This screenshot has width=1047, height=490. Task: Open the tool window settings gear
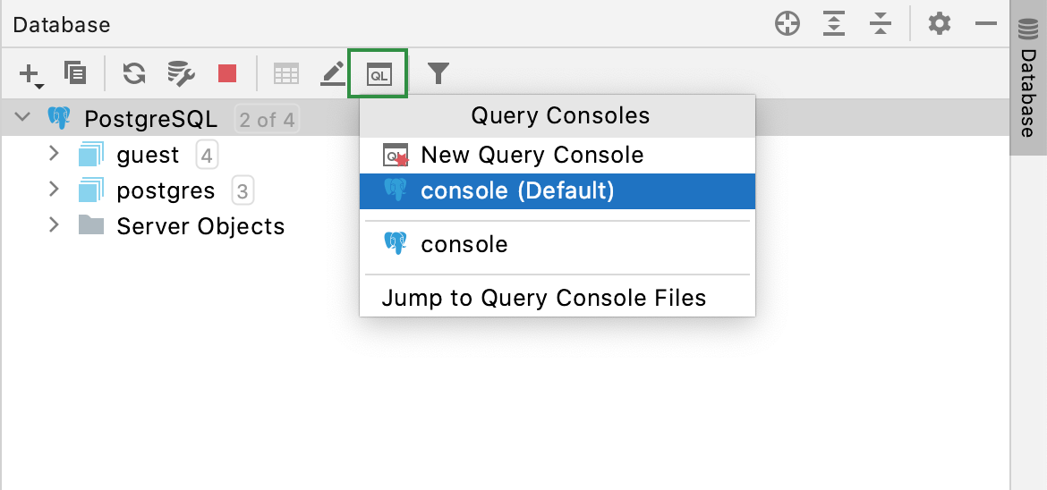pos(940,25)
